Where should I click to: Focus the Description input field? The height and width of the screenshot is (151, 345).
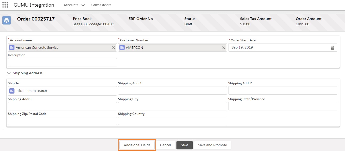(x=62, y=62)
